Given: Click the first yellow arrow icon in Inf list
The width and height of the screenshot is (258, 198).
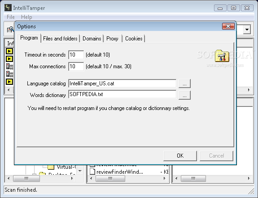Looking at the screenshot, I should [x=9, y=51].
